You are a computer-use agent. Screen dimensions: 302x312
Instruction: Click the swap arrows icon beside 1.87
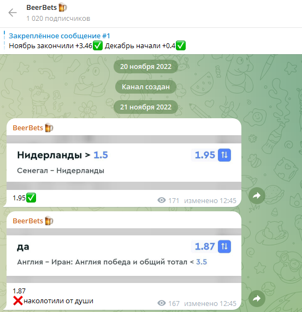[224, 246]
